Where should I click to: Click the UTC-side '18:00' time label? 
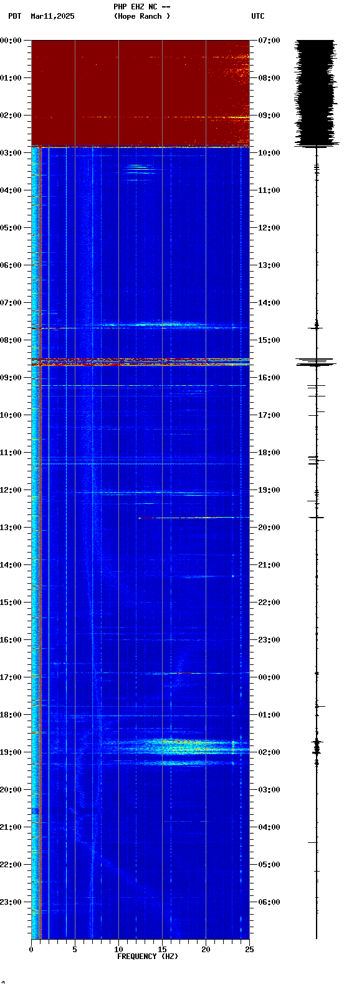(269, 453)
